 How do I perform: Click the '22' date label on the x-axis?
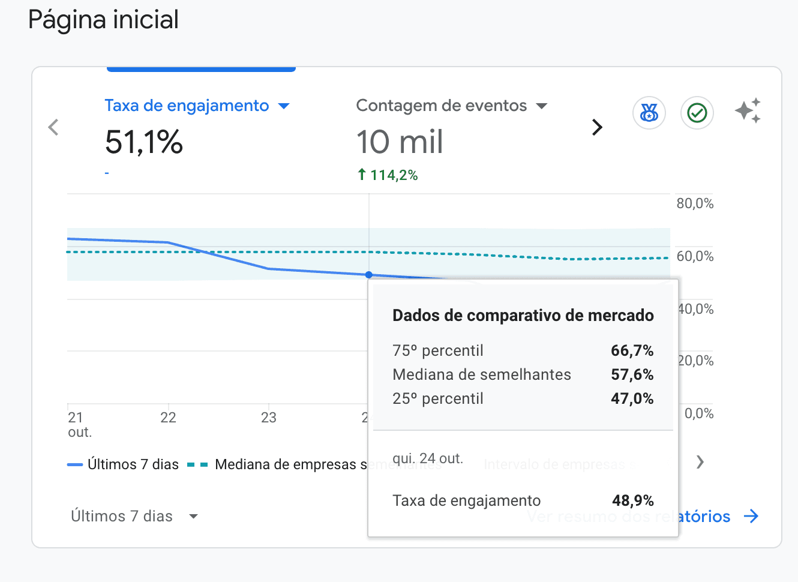pos(168,418)
